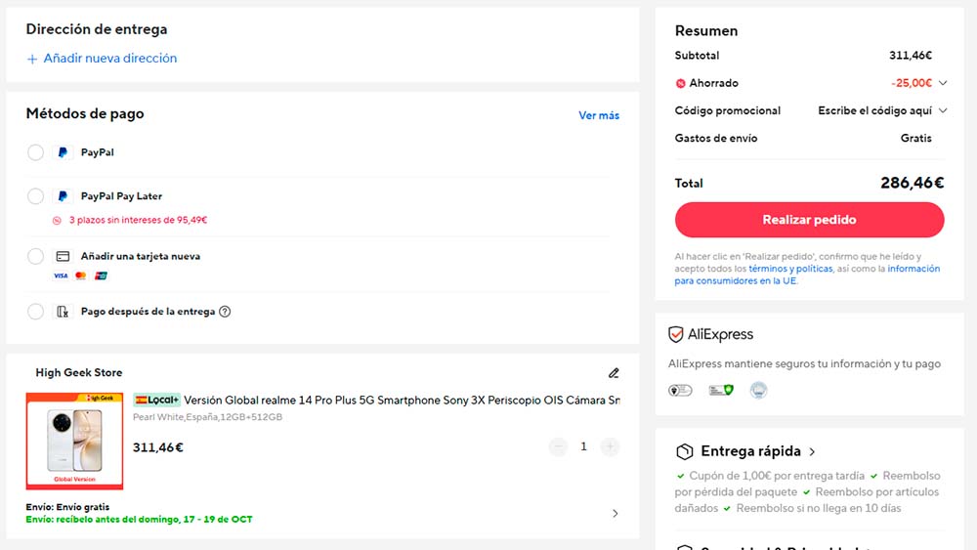The image size is (977, 550).
Task: Click the realme 14 Pro Plus product thumbnail
Action: [74, 441]
